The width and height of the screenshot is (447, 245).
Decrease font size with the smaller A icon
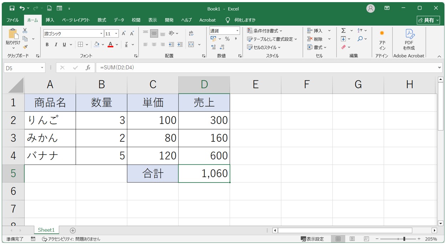click(132, 34)
